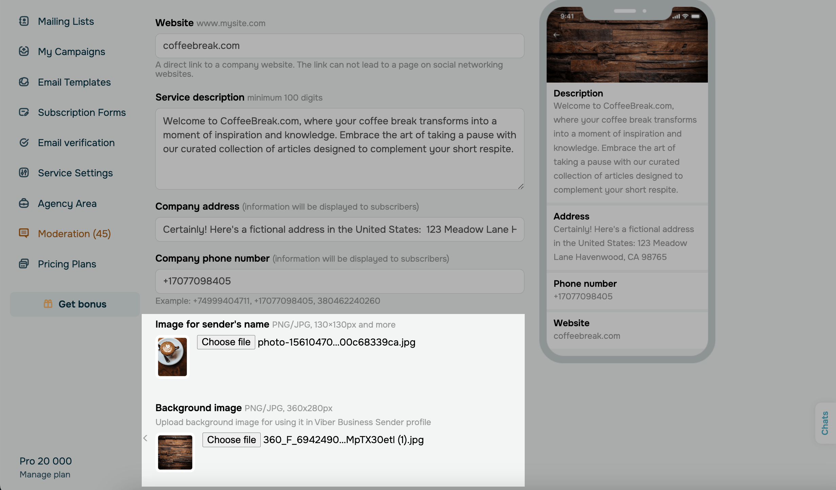The height and width of the screenshot is (490, 836).
Task: Click the Service Settings sidebar icon
Action: coord(24,173)
